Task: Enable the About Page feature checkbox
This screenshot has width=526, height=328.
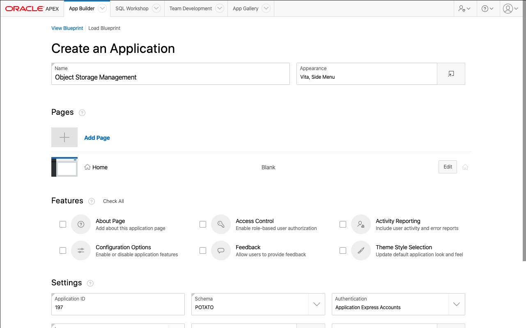Action: (x=63, y=224)
